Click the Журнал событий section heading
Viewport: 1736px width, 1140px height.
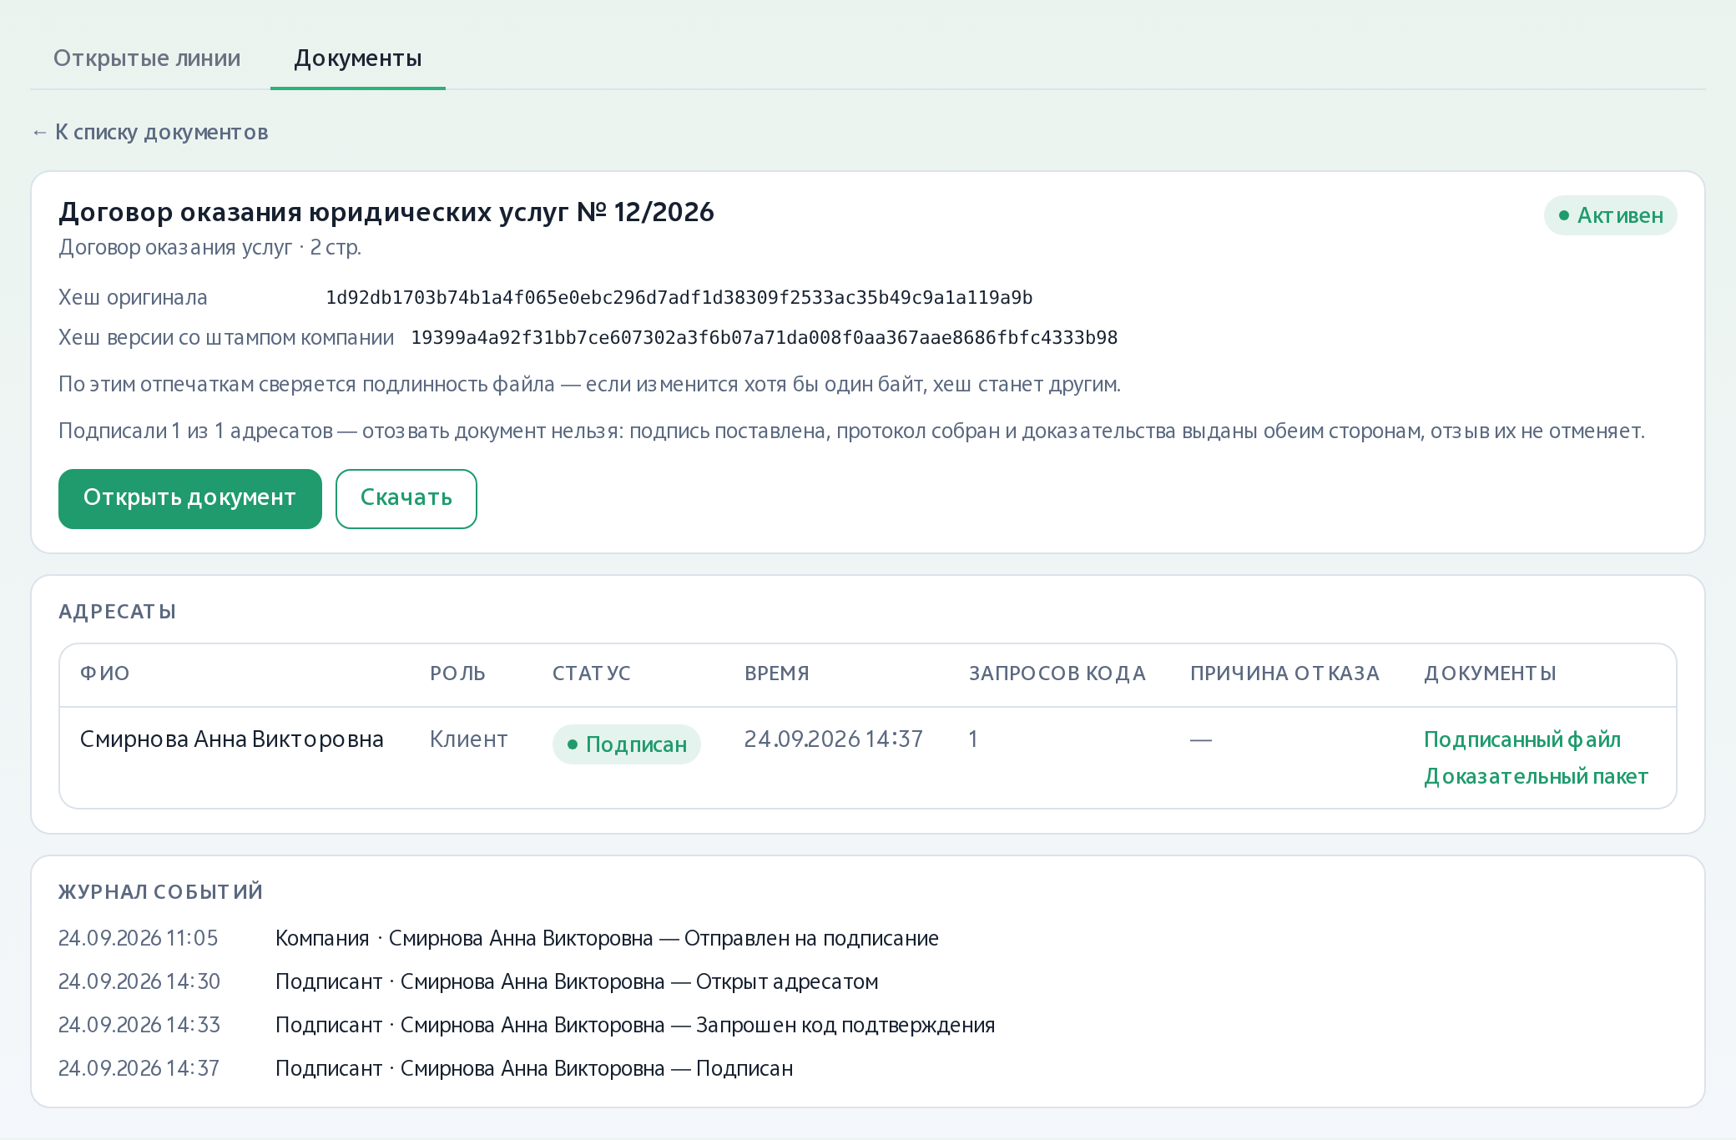(161, 892)
